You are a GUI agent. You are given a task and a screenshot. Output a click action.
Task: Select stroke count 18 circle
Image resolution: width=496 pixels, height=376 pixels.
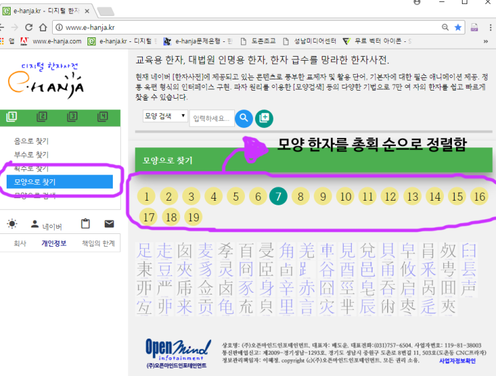click(x=171, y=217)
